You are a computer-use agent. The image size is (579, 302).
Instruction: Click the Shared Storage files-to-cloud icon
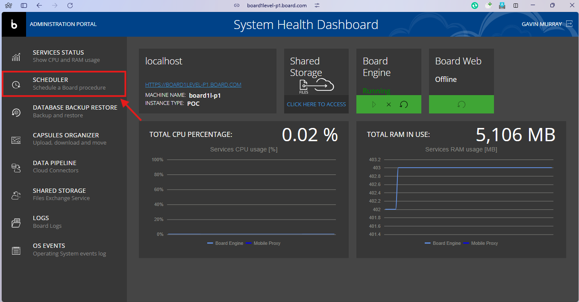[316, 87]
